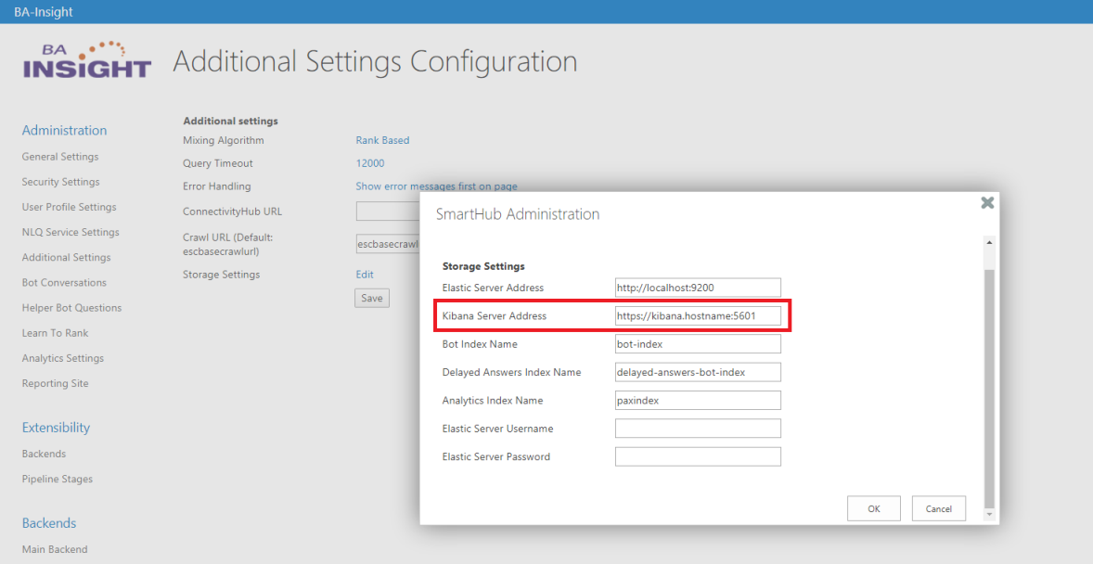The width and height of the screenshot is (1093, 564).
Task: Open Bot Conversations from sidebar
Action: (x=64, y=283)
